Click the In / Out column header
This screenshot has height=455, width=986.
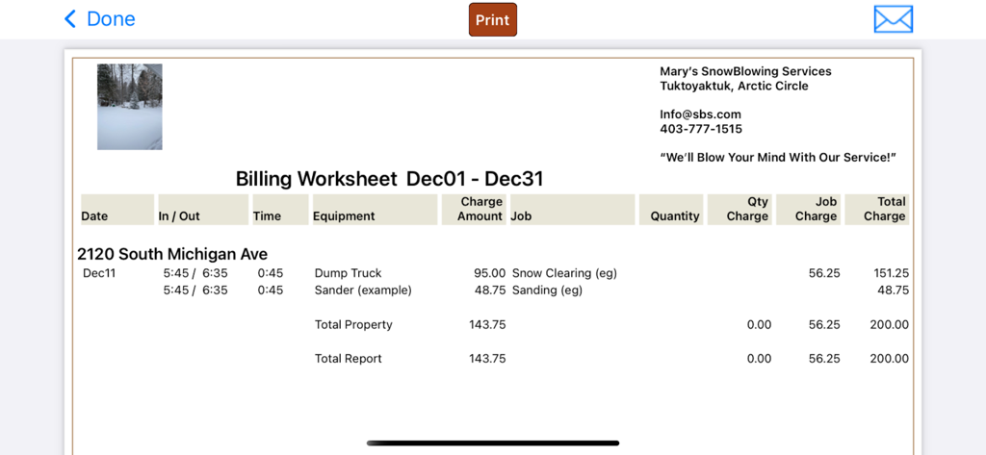pyautogui.click(x=203, y=210)
